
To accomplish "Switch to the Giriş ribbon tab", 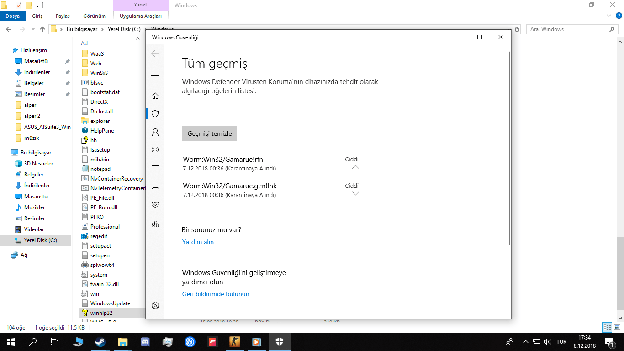I will coord(37,16).
